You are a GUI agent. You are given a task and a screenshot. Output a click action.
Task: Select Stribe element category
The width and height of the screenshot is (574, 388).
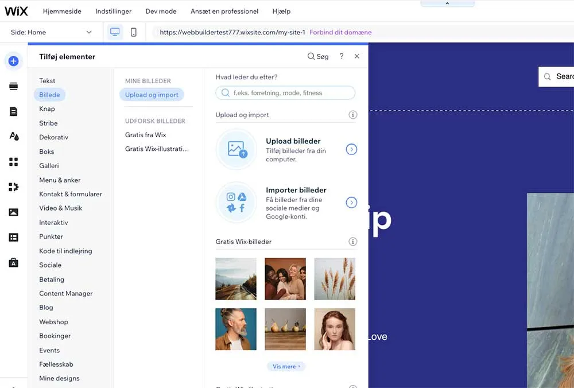click(48, 123)
